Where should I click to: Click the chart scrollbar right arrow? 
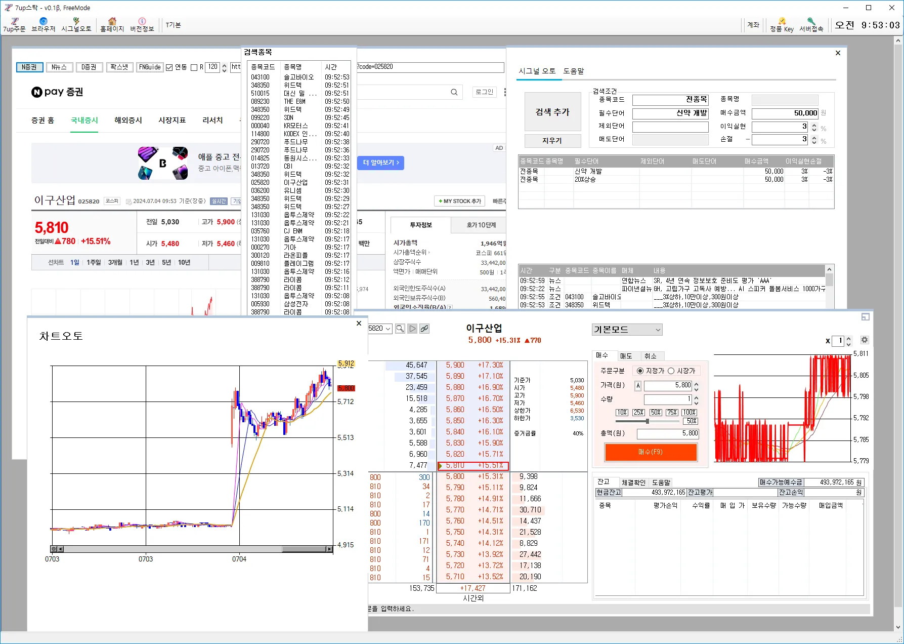[x=329, y=549]
